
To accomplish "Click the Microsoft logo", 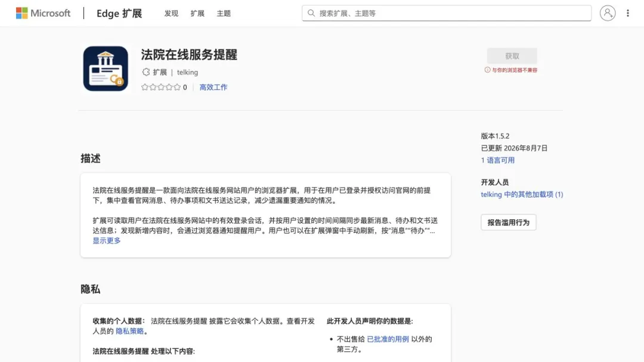I will click(43, 13).
